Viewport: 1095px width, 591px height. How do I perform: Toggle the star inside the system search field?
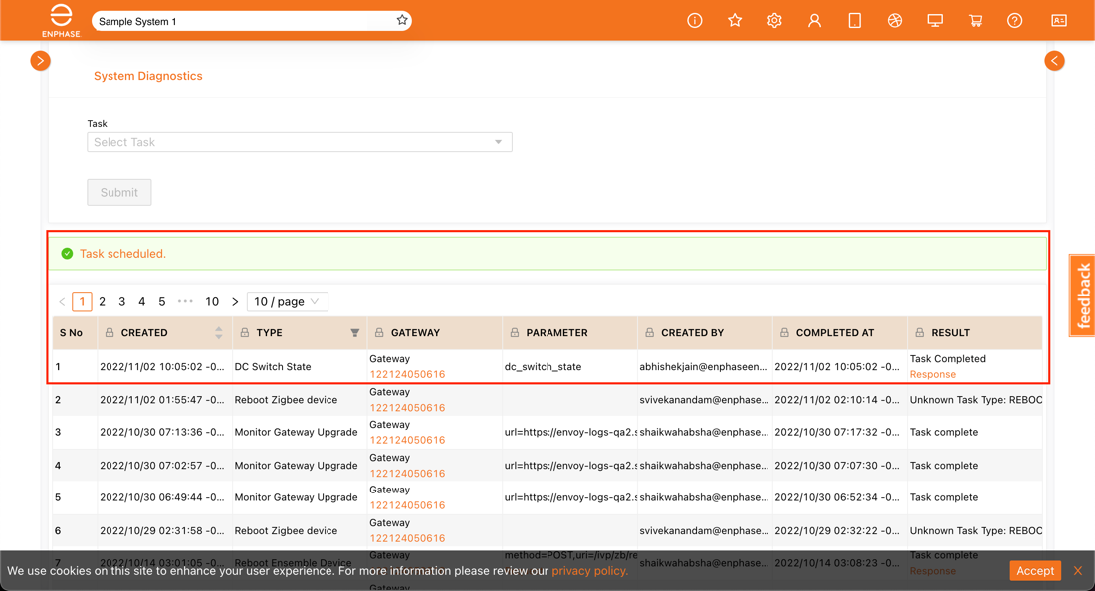[x=401, y=20]
